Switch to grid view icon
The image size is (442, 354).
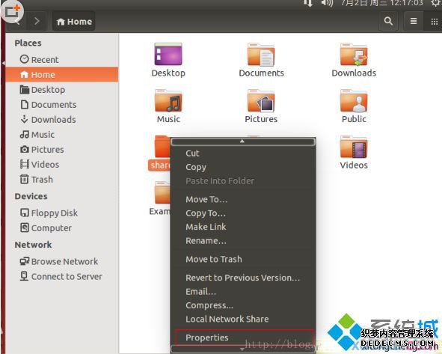434,21
